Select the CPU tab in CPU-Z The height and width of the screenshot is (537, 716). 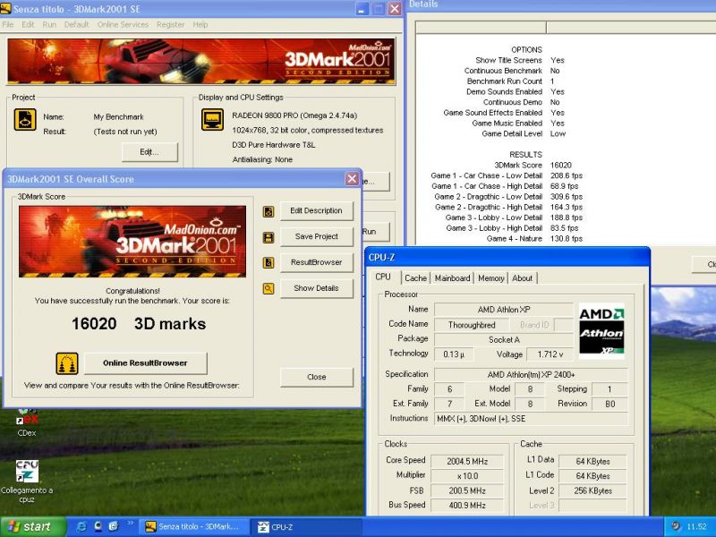point(383,277)
